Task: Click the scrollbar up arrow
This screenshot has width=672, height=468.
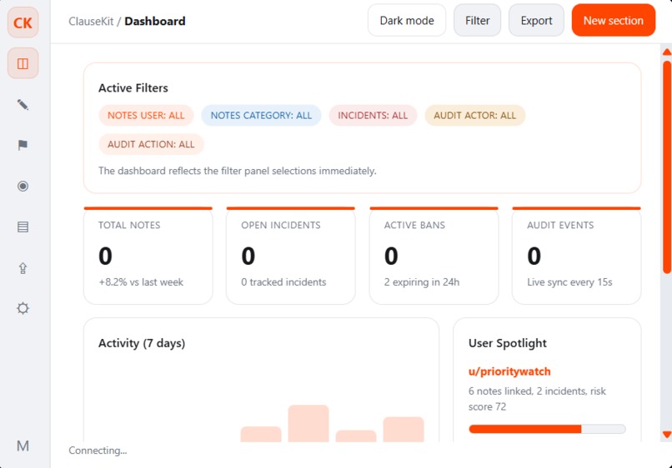Action: pyautogui.click(x=667, y=52)
